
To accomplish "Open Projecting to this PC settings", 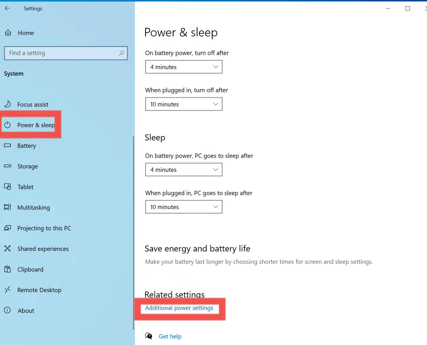I will click(x=8, y=228).
